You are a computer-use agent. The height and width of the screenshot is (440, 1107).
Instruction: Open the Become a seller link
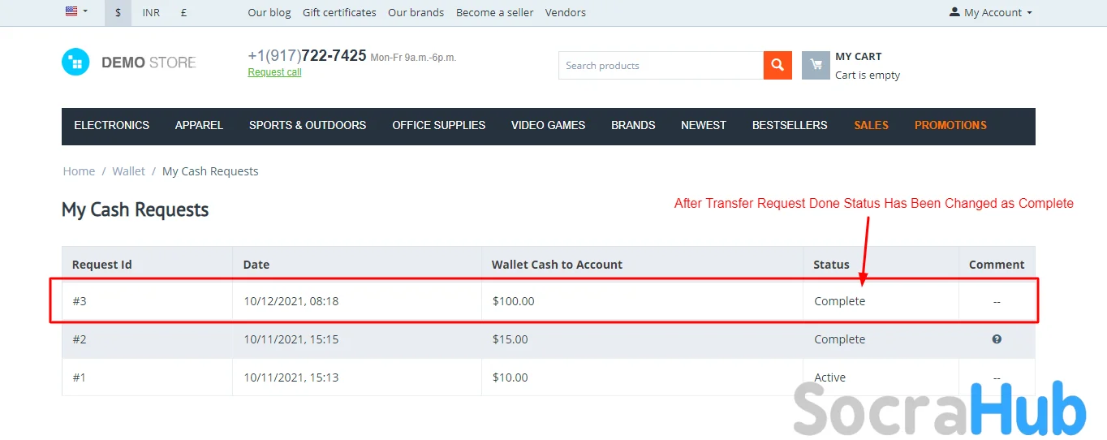(x=494, y=12)
